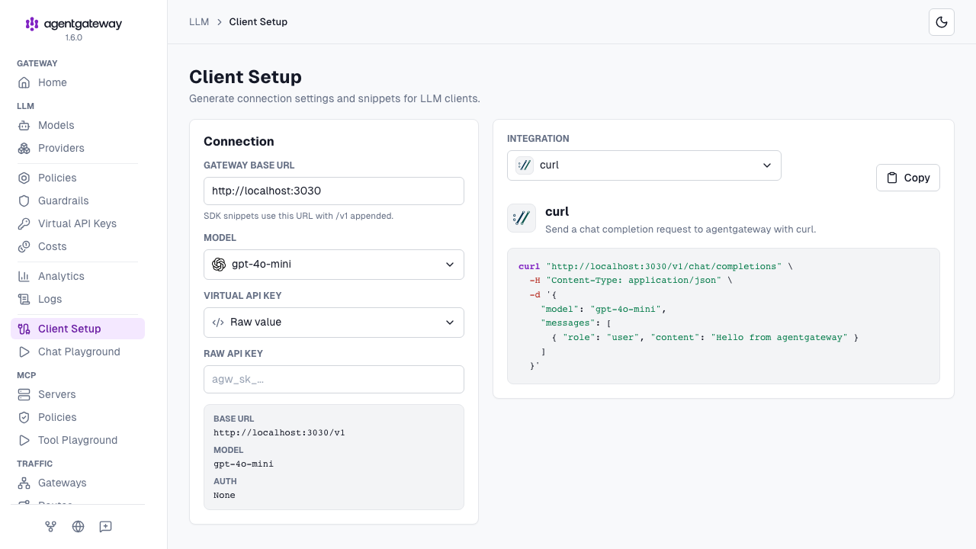Click the Virtual API Keys key icon

24,223
